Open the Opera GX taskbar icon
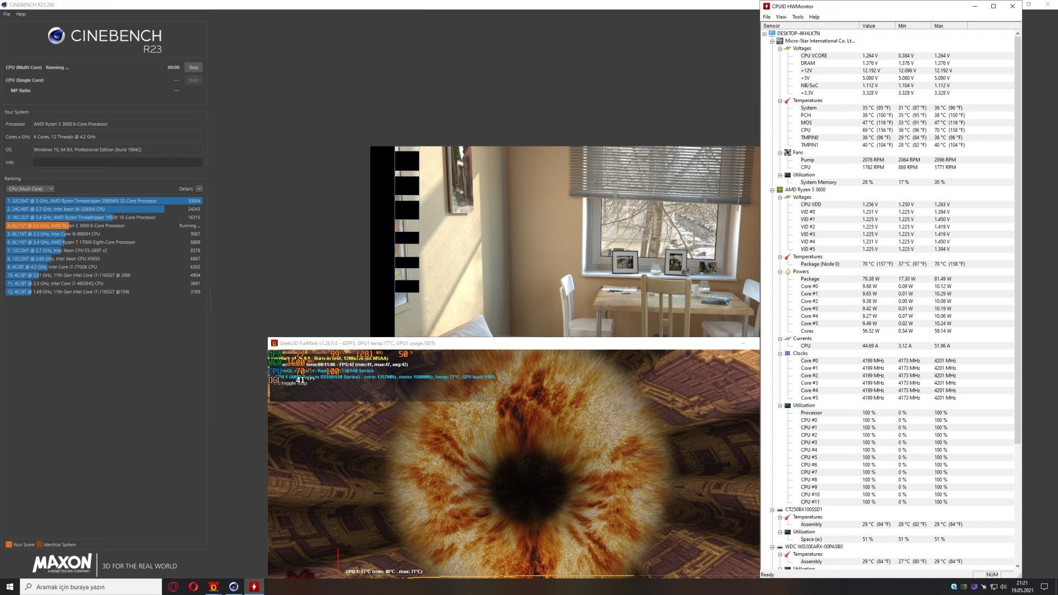Image resolution: width=1058 pixels, height=595 pixels. tap(173, 587)
